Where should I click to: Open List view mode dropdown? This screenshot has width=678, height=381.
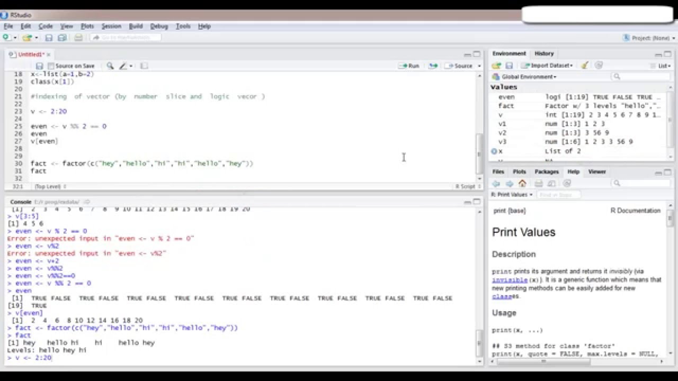[661, 66]
